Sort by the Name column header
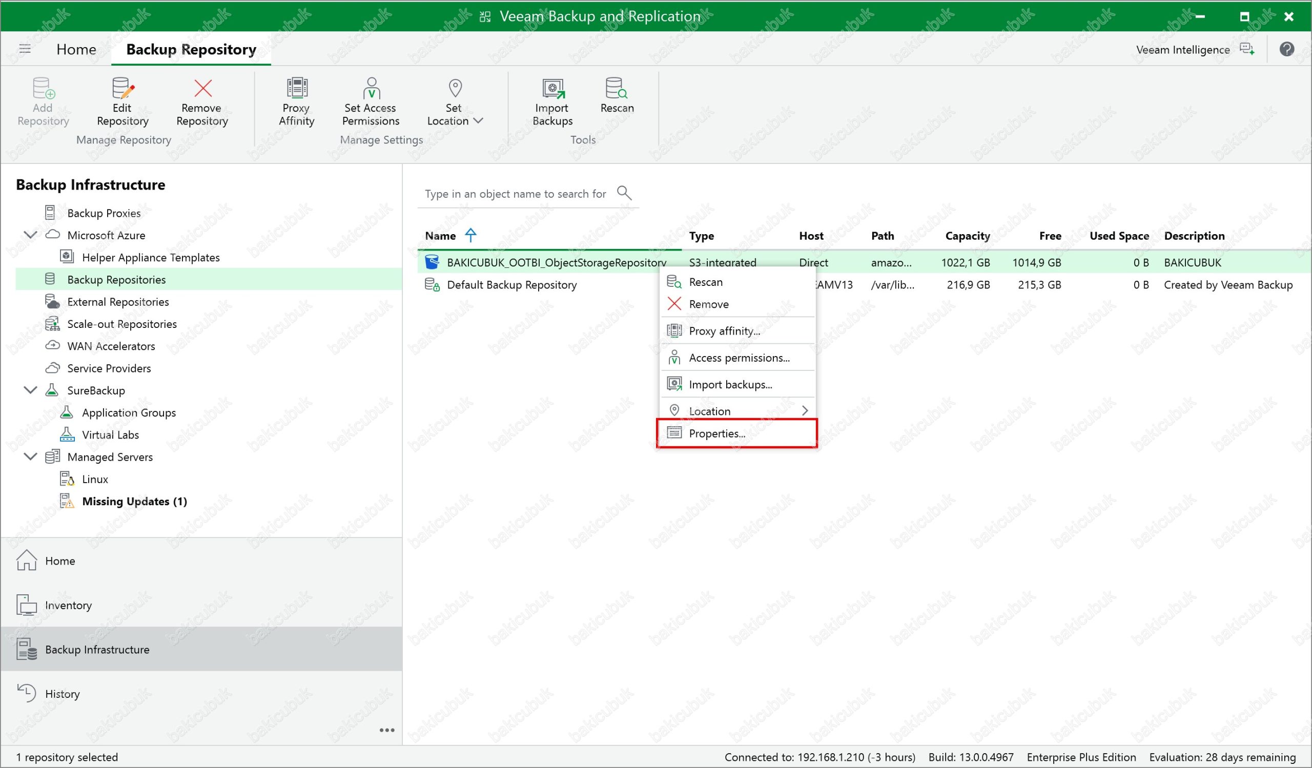Viewport: 1312px width, 768px height. (x=440, y=236)
